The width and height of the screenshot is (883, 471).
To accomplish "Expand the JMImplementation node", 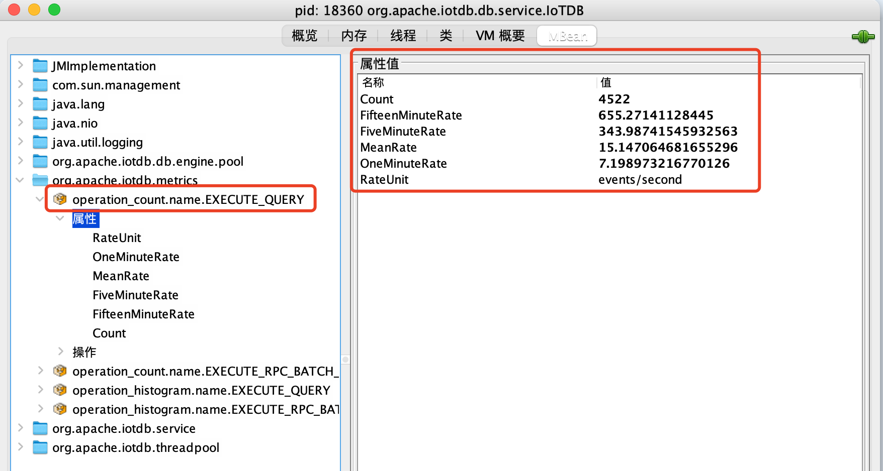I will (20, 65).
